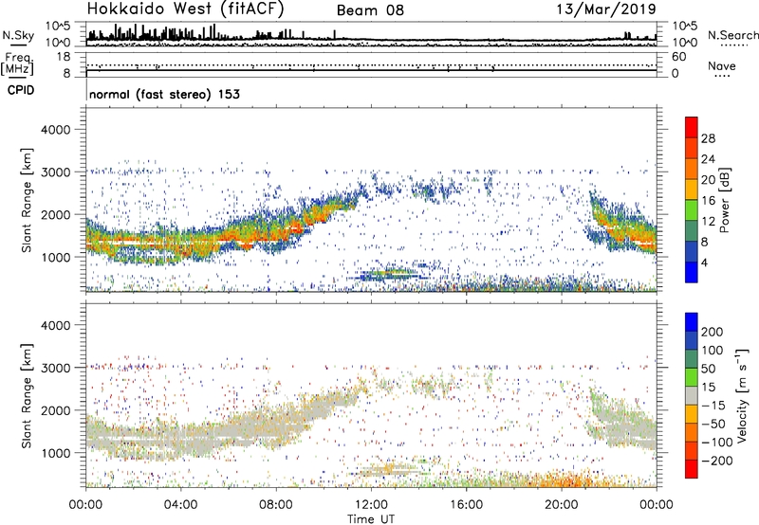
Task: Select the 4 label on power colorbar
Action: [x=704, y=262]
